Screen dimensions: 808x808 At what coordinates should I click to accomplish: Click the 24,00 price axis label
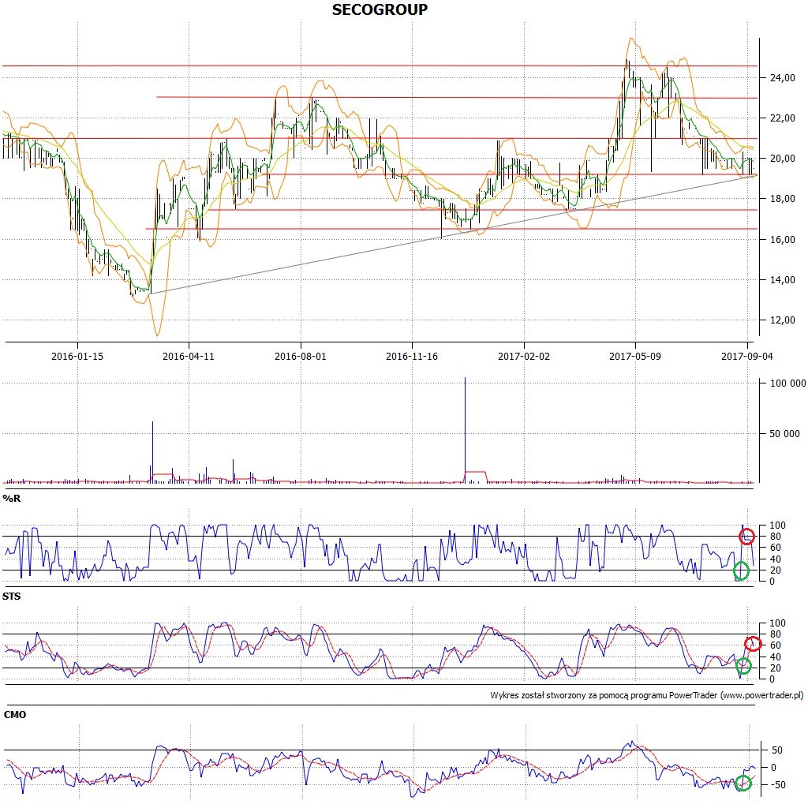[782, 78]
